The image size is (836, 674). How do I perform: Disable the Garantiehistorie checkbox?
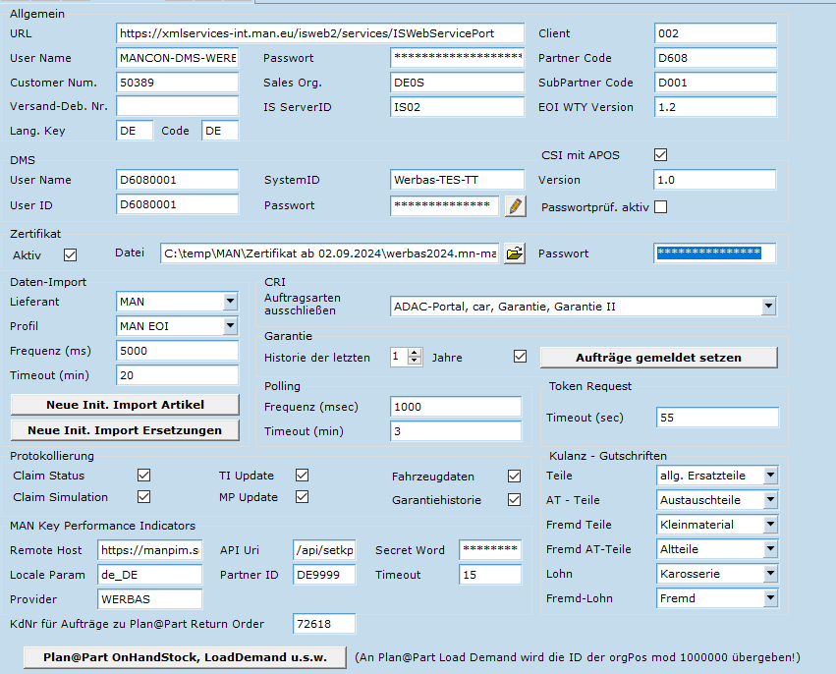pyautogui.click(x=514, y=500)
